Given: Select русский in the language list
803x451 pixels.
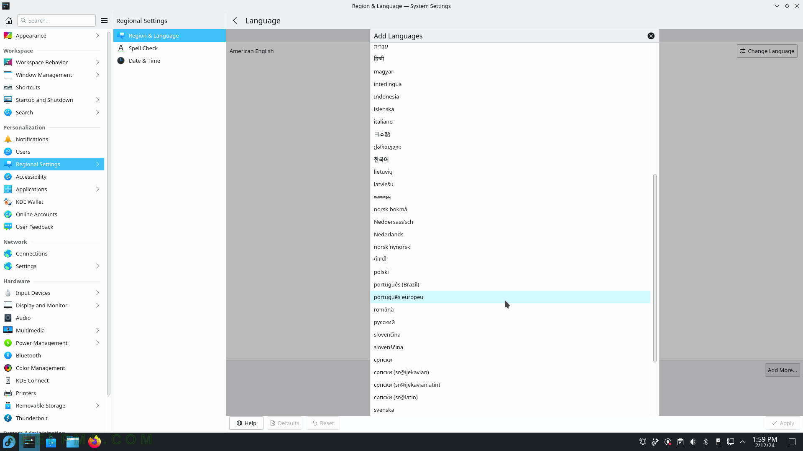Looking at the screenshot, I should [510, 322].
